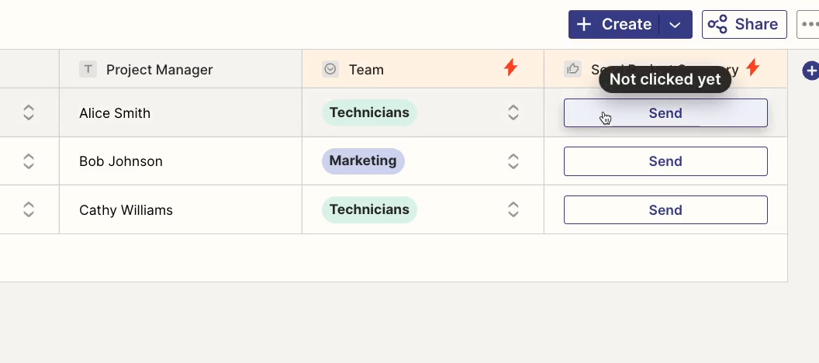Screen dimensions: 819x363
Task: Expand the Create button dropdown arrow
Action: (x=675, y=25)
